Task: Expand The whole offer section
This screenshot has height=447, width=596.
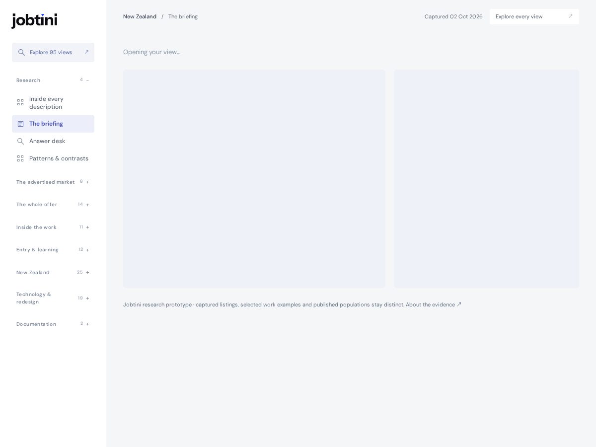Action: [53, 204]
